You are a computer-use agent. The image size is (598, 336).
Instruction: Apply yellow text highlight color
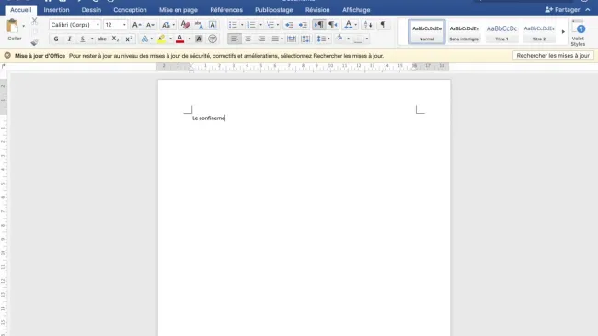[x=162, y=39]
